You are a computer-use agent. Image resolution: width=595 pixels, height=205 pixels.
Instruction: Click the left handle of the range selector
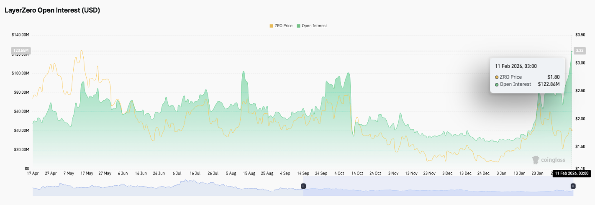click(x=304, y=186)
